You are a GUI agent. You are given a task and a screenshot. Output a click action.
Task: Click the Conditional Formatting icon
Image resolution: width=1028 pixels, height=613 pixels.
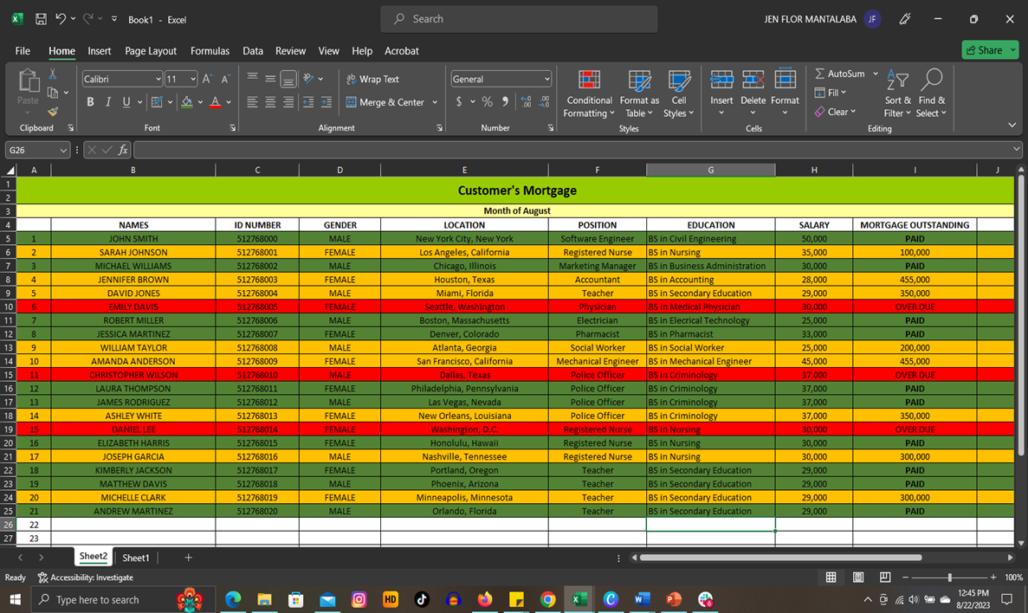pos(589,81)
